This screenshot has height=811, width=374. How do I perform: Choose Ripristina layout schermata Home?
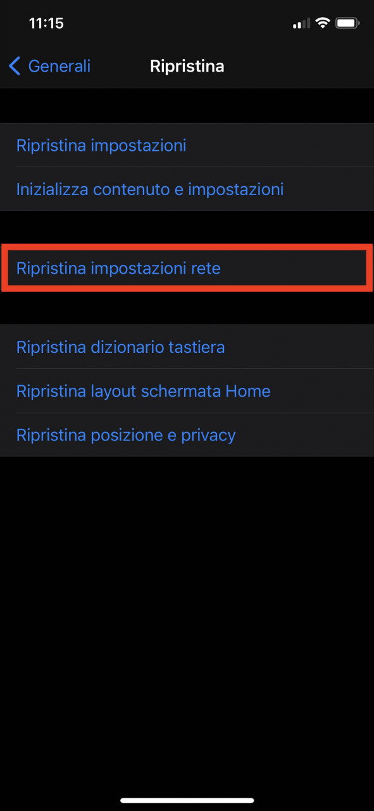coord(187,391)
